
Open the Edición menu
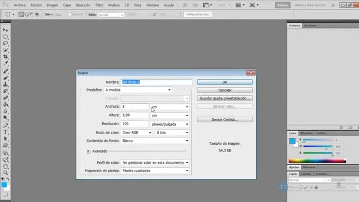click(36, 5)
